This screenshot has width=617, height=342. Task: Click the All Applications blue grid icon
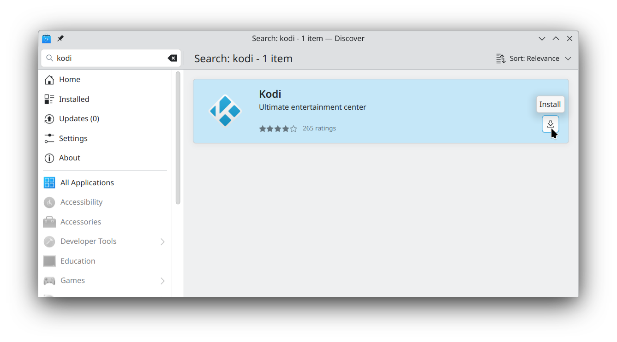coord(49,183)
